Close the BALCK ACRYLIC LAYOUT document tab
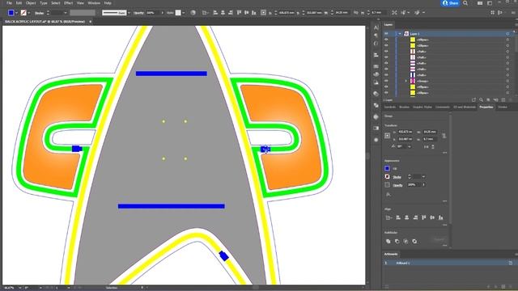 click(90, 22)
